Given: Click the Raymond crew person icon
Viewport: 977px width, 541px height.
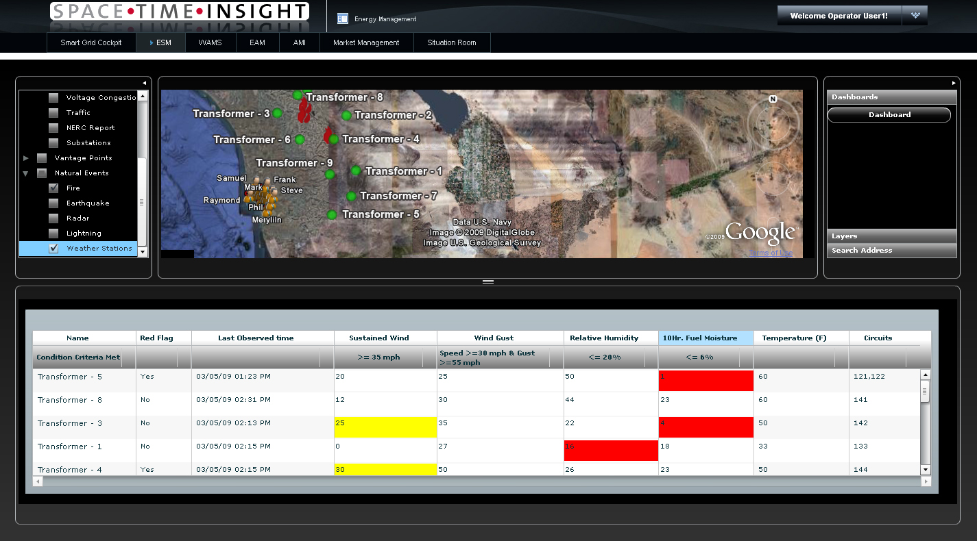Looking at the screenshot, I should tap(248, 198).
